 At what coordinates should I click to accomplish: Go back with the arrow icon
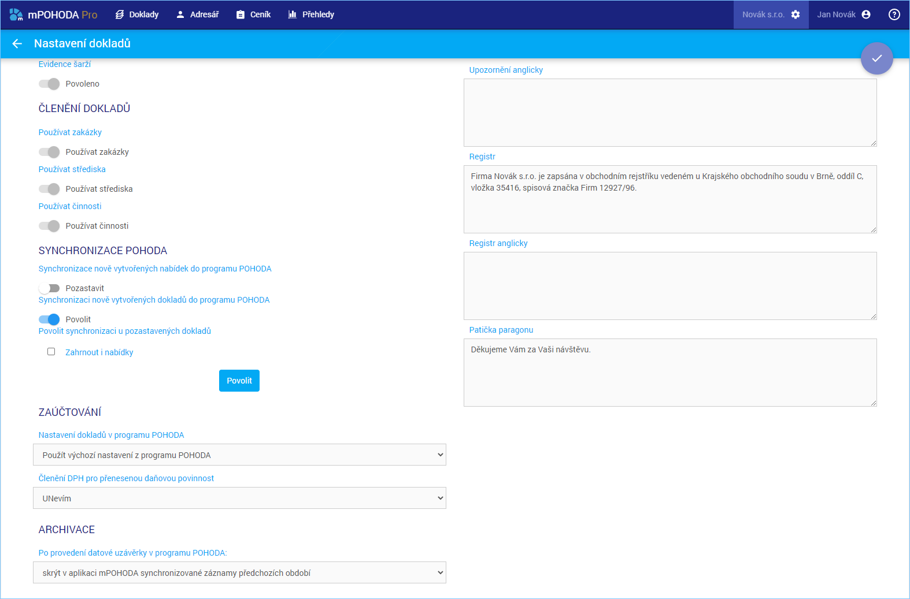[x=17, y=43]
